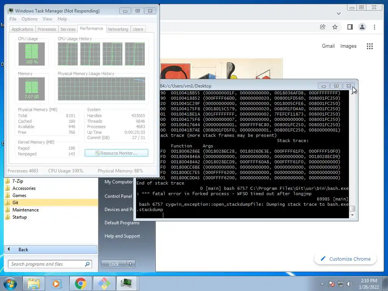Maximize the Git Bash terminal window

[x=336, y=86]
